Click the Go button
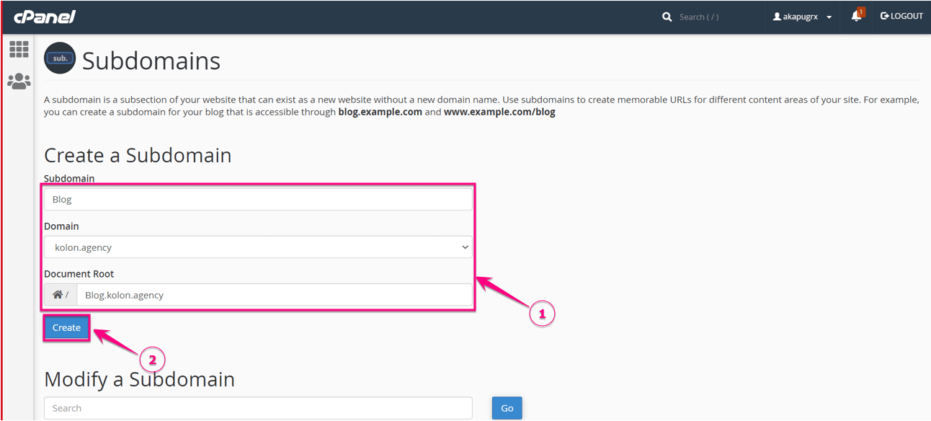The height and width of the screenshot is (421, 931). (507, 408)
